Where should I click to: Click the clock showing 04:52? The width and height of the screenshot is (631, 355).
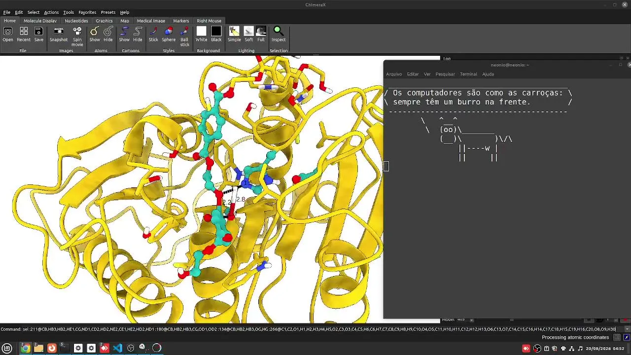(605, 349)
